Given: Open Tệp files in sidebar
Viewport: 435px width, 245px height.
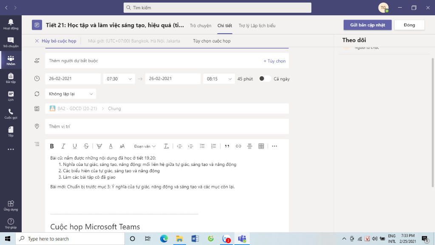Looking at the screenshot, I should tap(11, 132).
